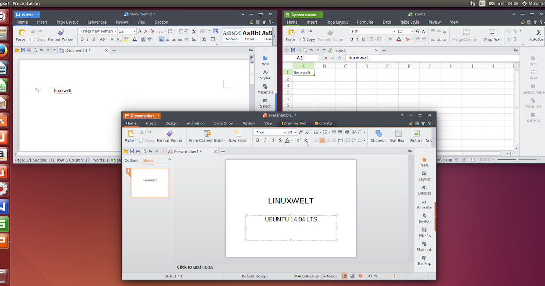The image size is (545, 286).
Task: Click AutoSum in Spreadsheets ribbon
Action: point(536,35)
